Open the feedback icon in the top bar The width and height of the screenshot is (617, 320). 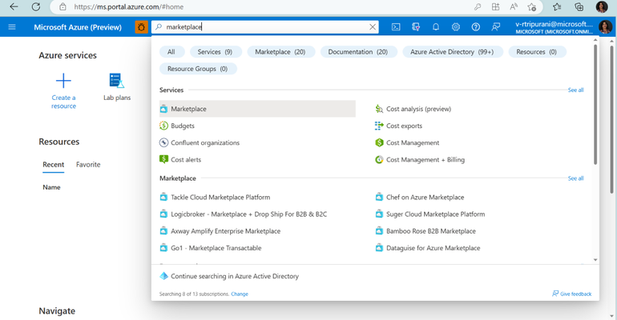click(496, 27)
